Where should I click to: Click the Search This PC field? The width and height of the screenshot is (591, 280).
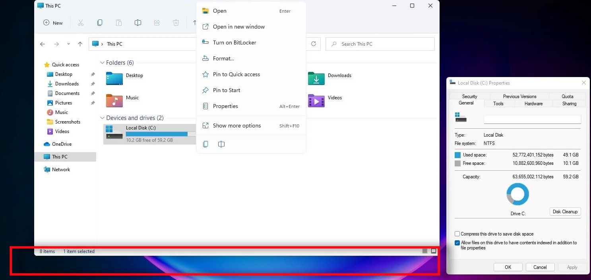point(380,44)
